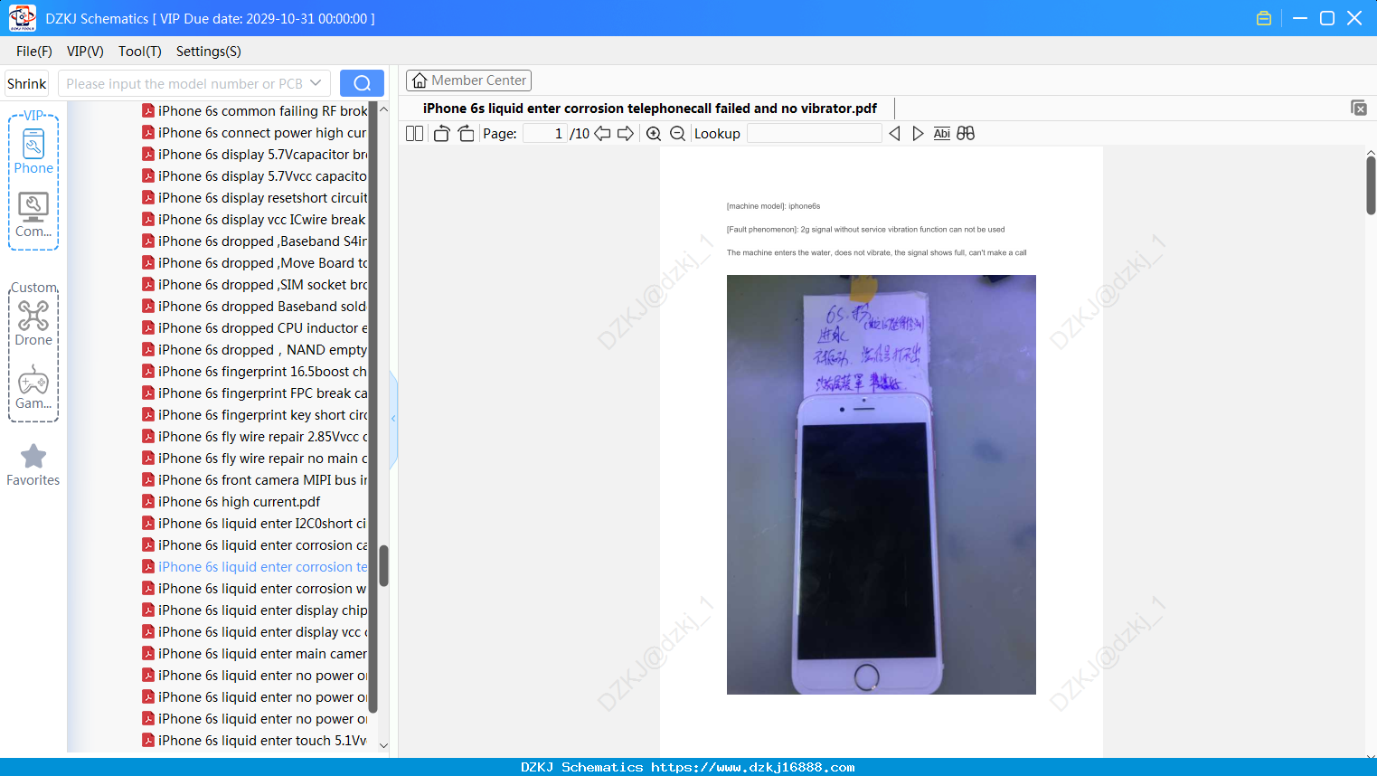Find next lookup match

pos(918,134)
